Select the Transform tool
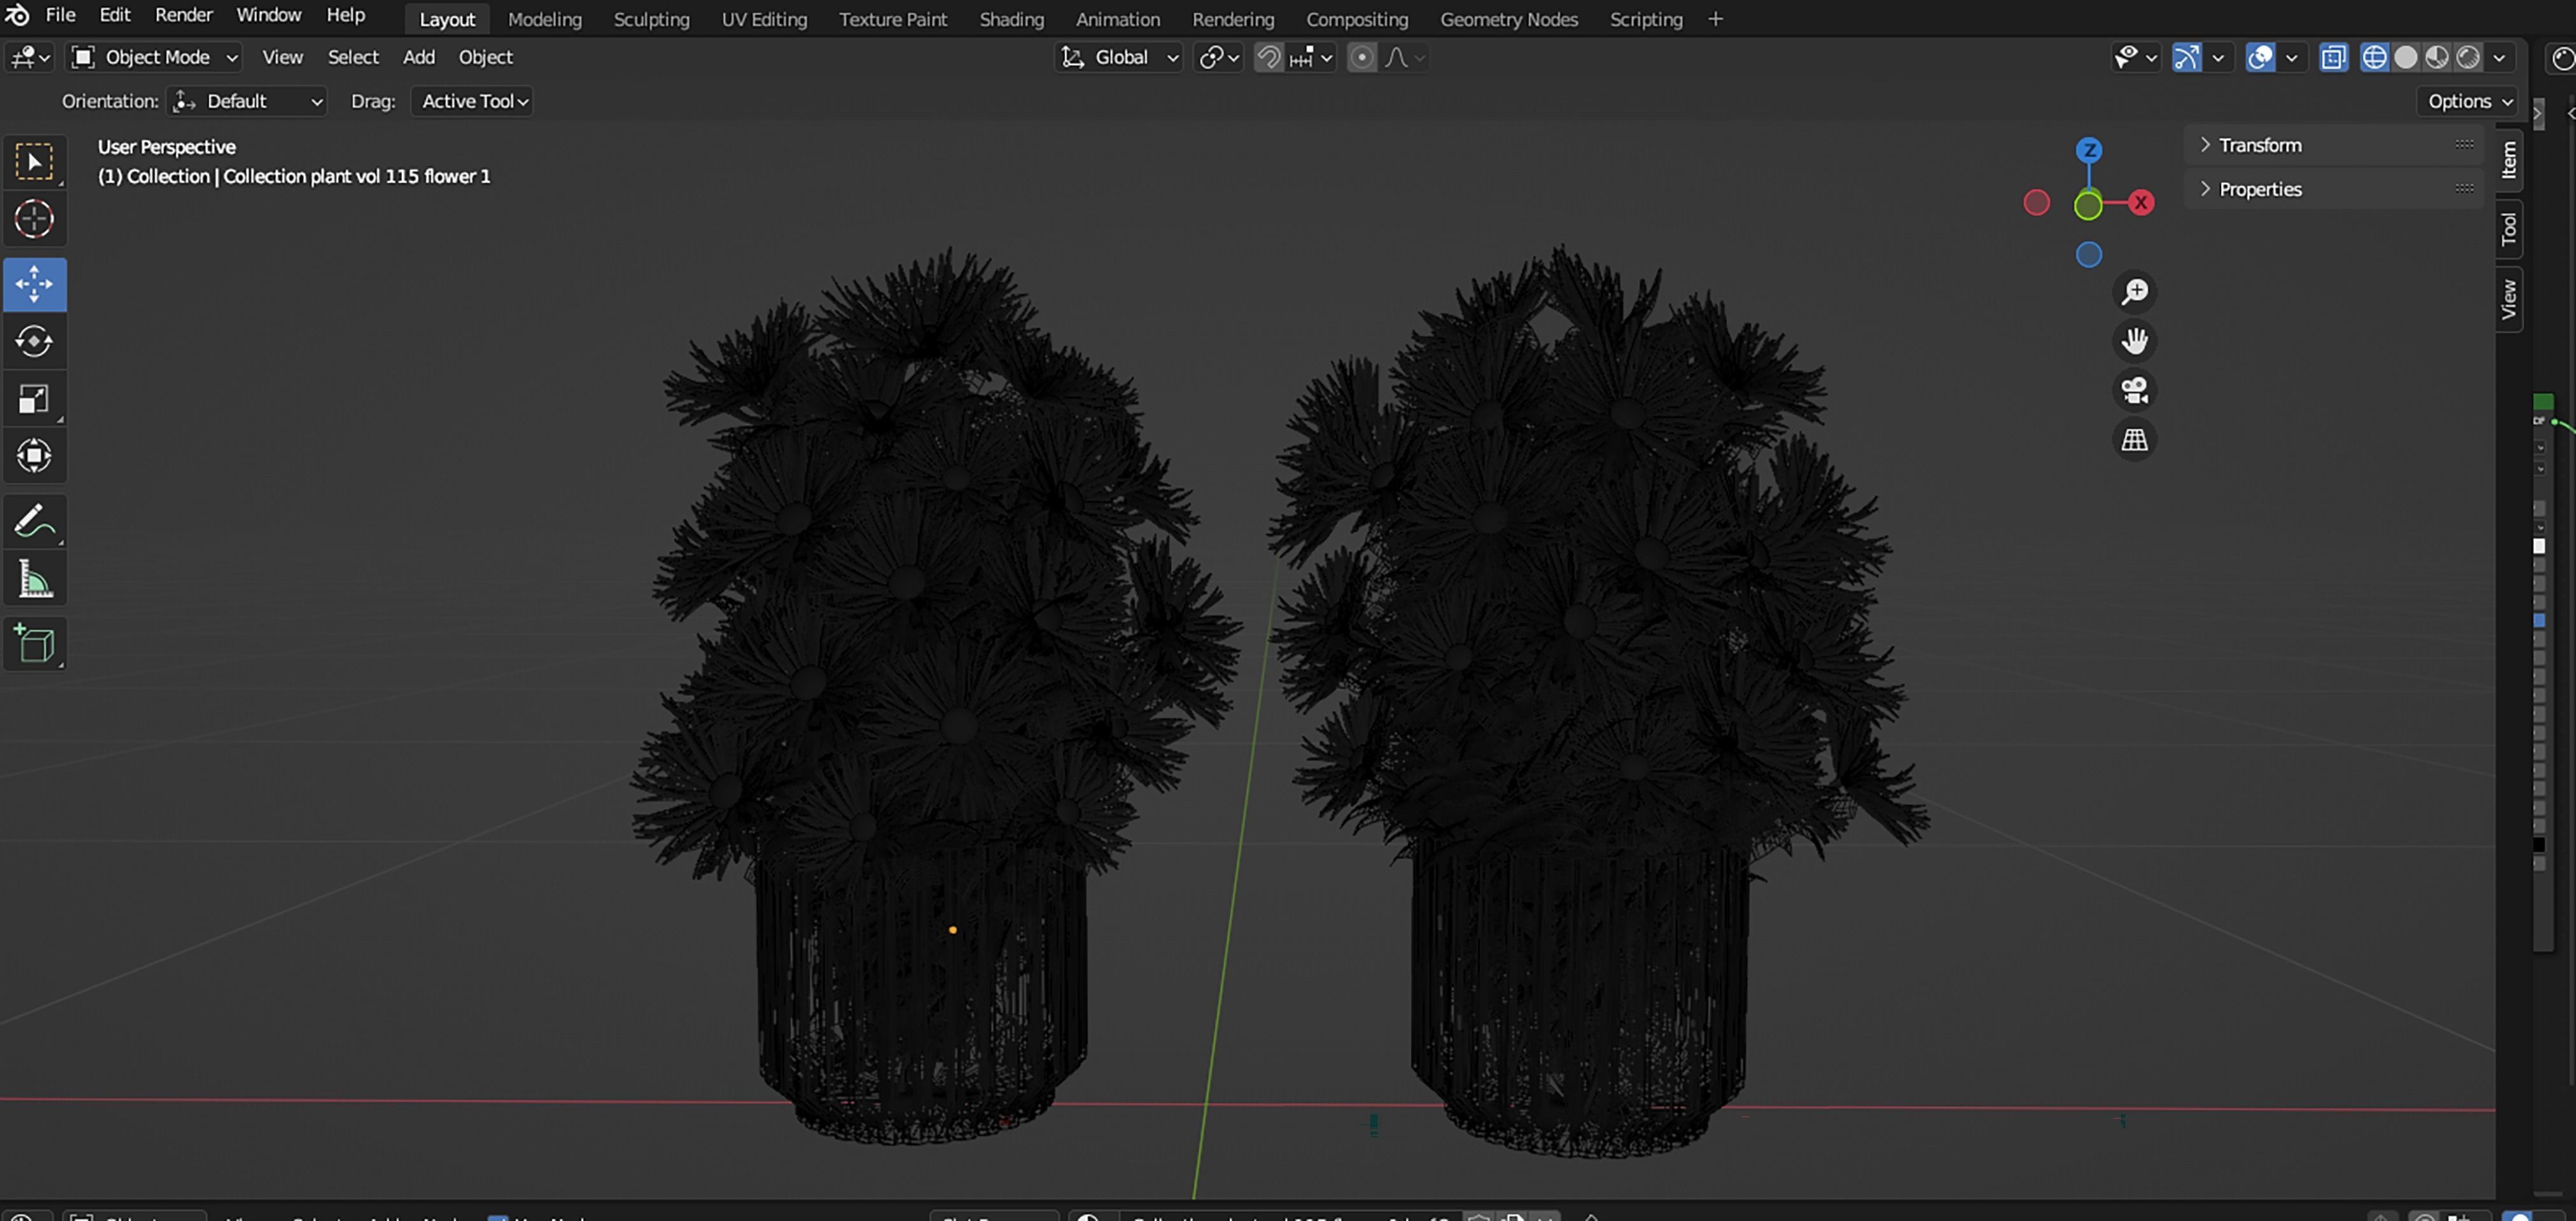 point(34,455)
